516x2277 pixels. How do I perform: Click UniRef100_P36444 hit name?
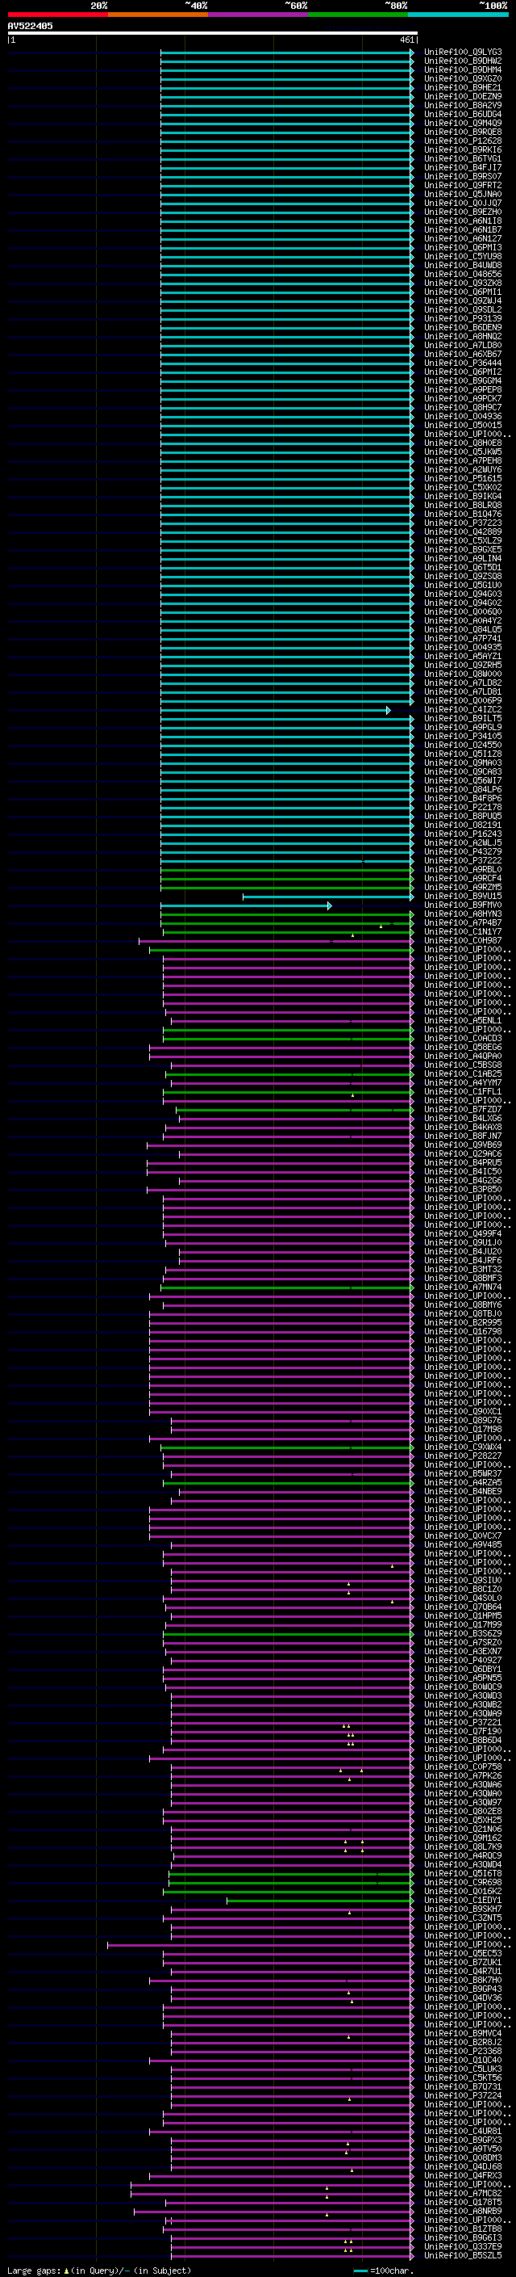(x=463, y=363)
